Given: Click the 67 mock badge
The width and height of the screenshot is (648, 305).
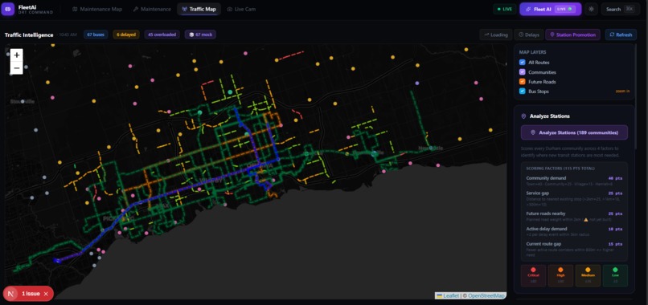Looking at the screenshot, I should tap(200, 35).
